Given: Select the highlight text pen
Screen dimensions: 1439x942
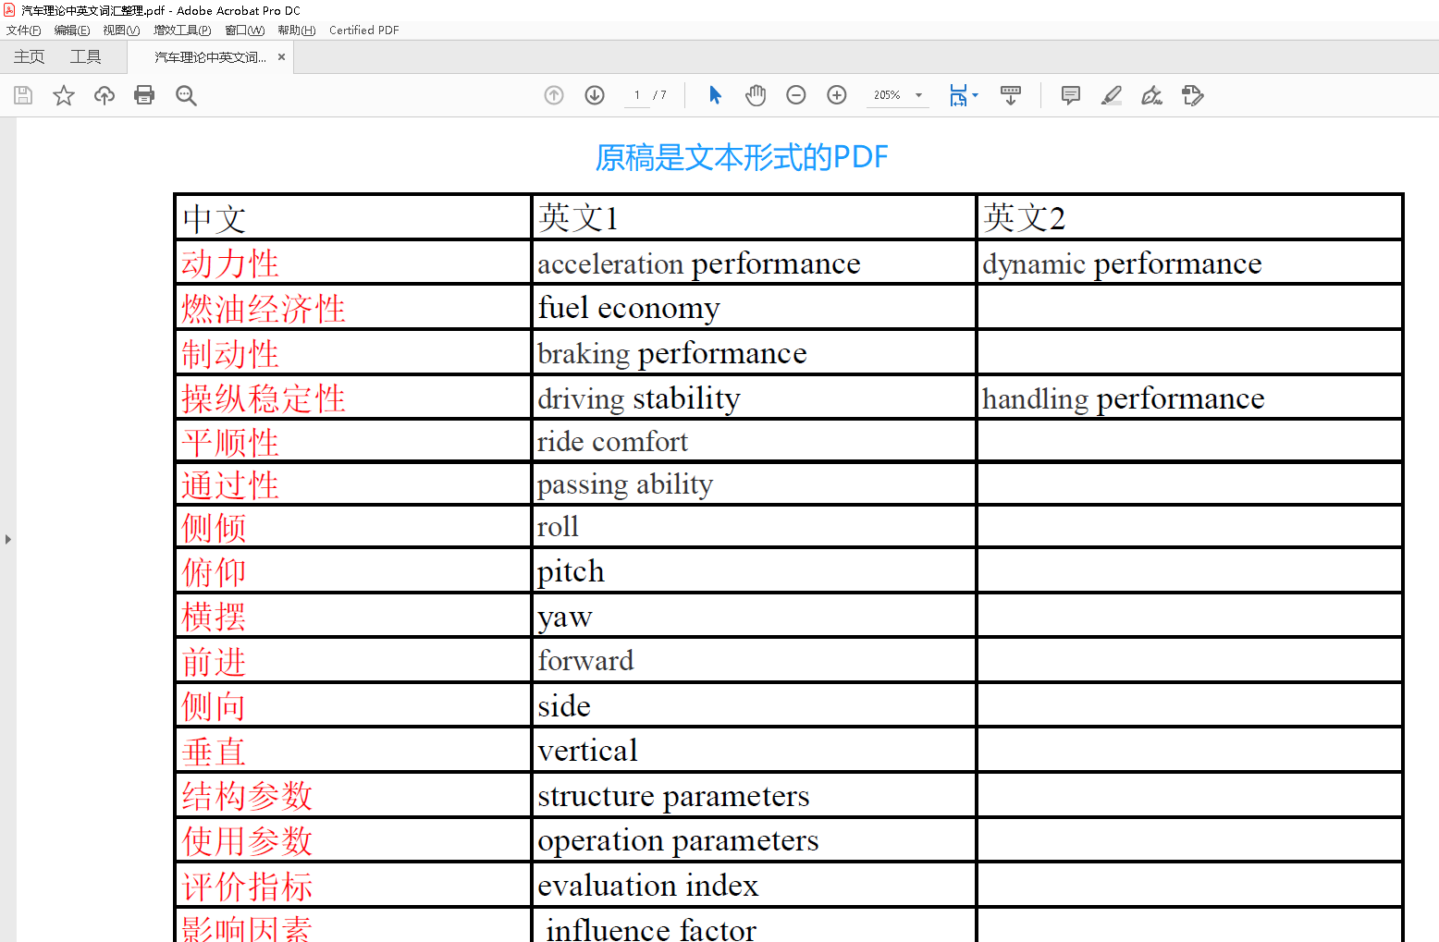Looking at the screenshot, I should point(1112,95).
